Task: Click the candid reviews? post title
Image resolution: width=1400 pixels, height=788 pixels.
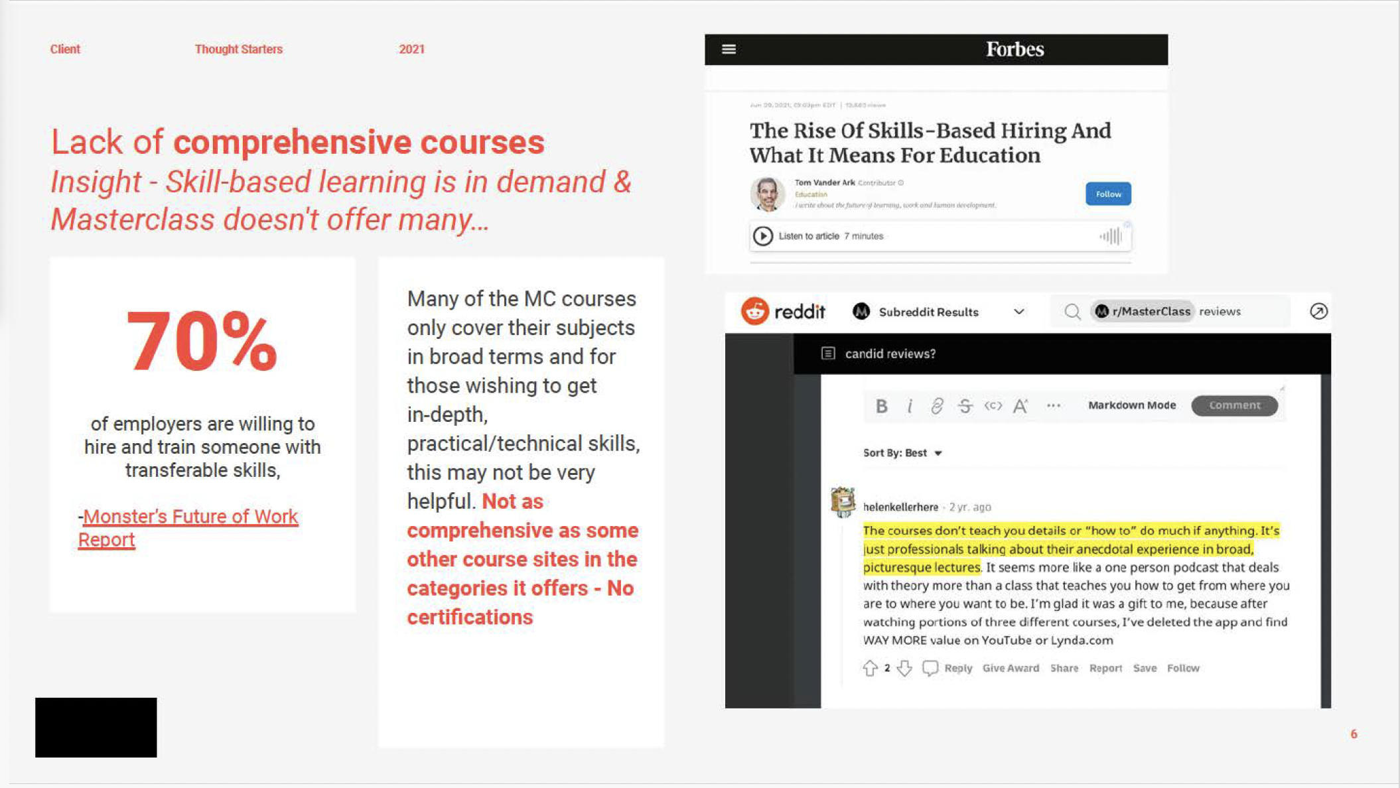Action: tap(890, 354)
